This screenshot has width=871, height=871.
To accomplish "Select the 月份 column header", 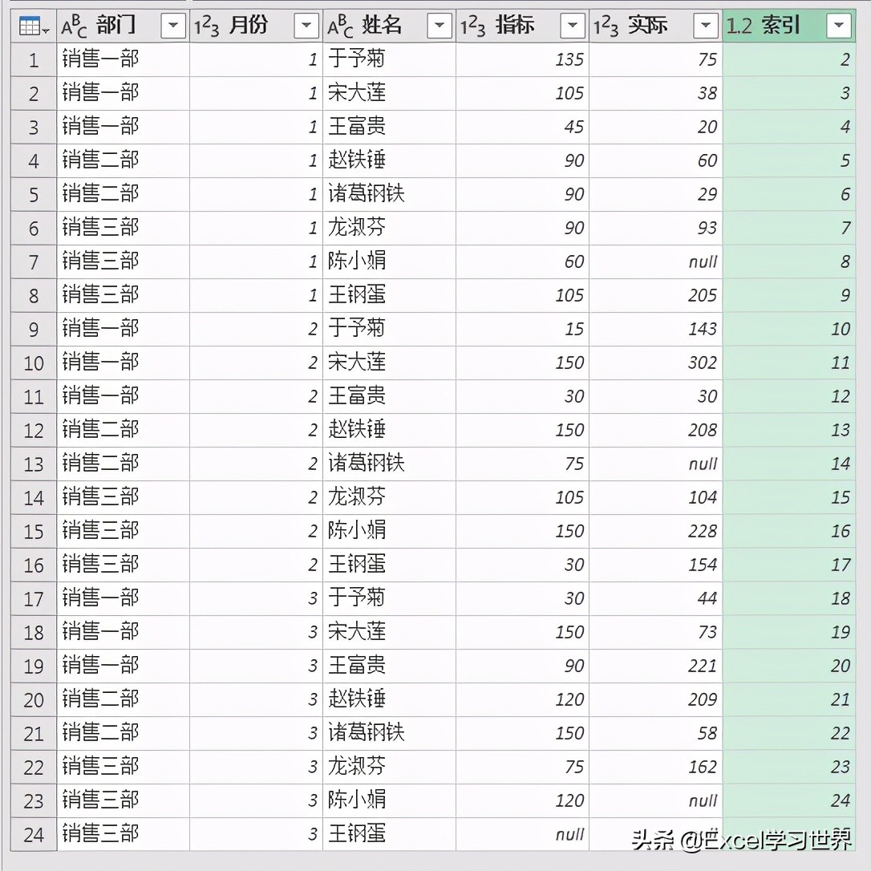I will 256,26.
